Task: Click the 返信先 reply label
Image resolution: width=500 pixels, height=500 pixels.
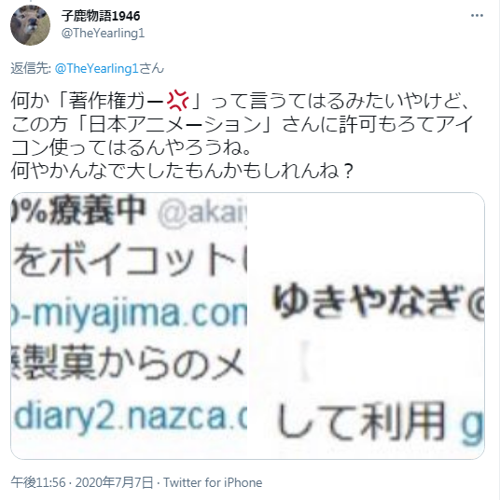Action: [x=31, y=68]
